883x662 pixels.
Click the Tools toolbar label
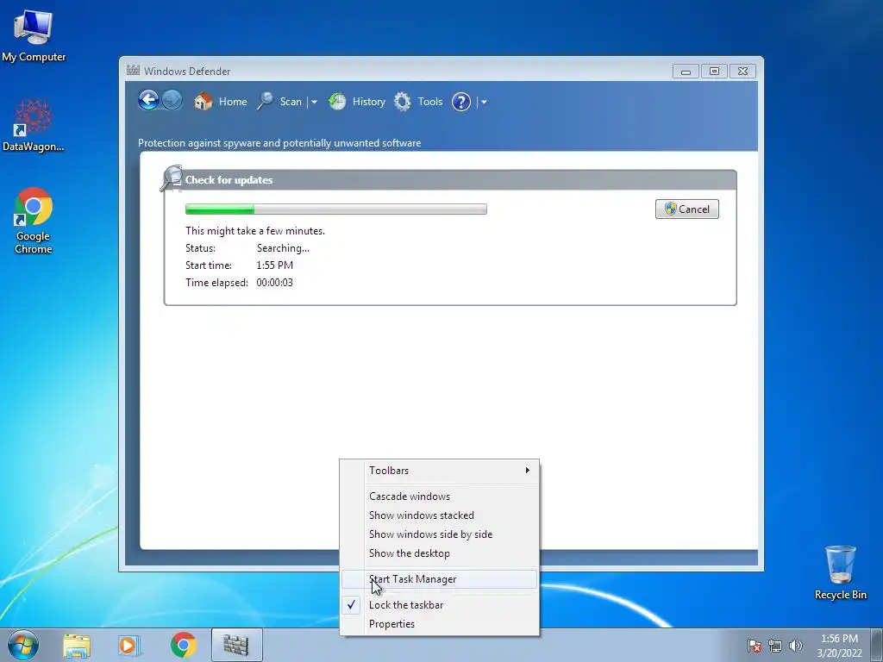(430, 102)
